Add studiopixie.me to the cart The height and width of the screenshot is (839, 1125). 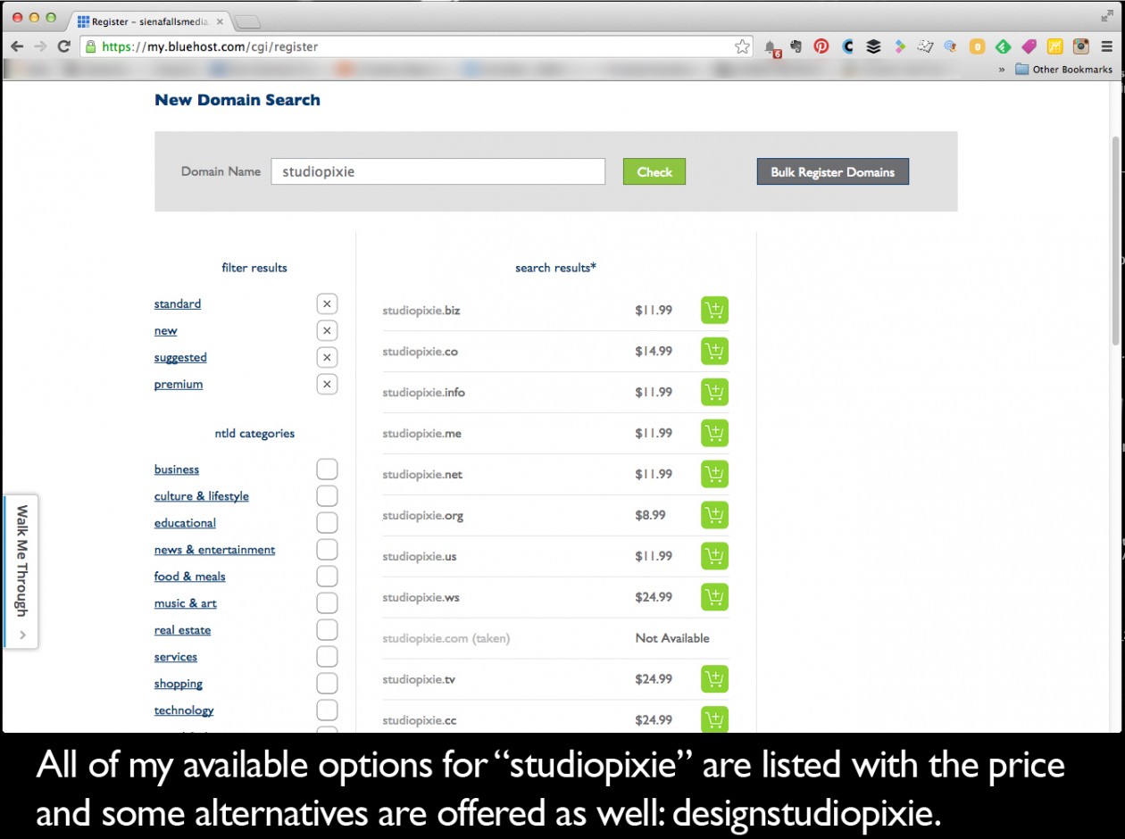(714, 434)
